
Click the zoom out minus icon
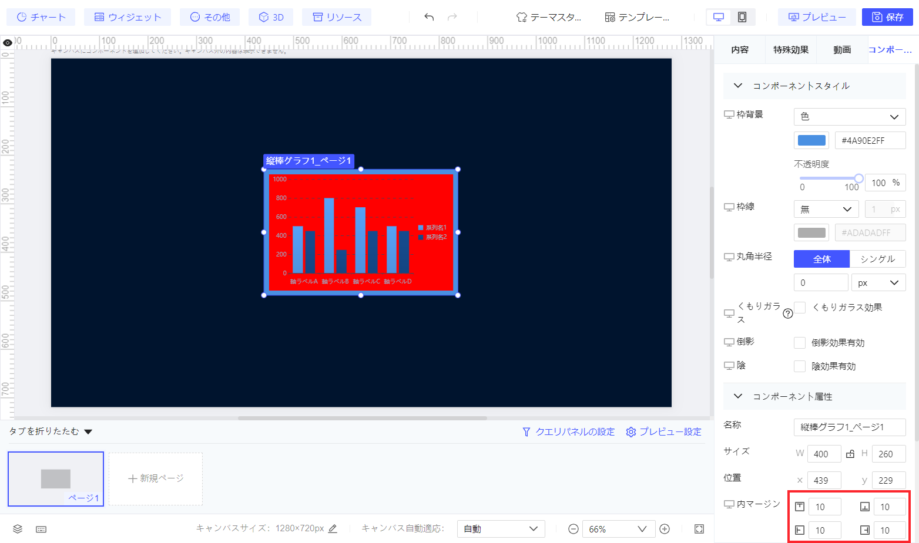573,529
